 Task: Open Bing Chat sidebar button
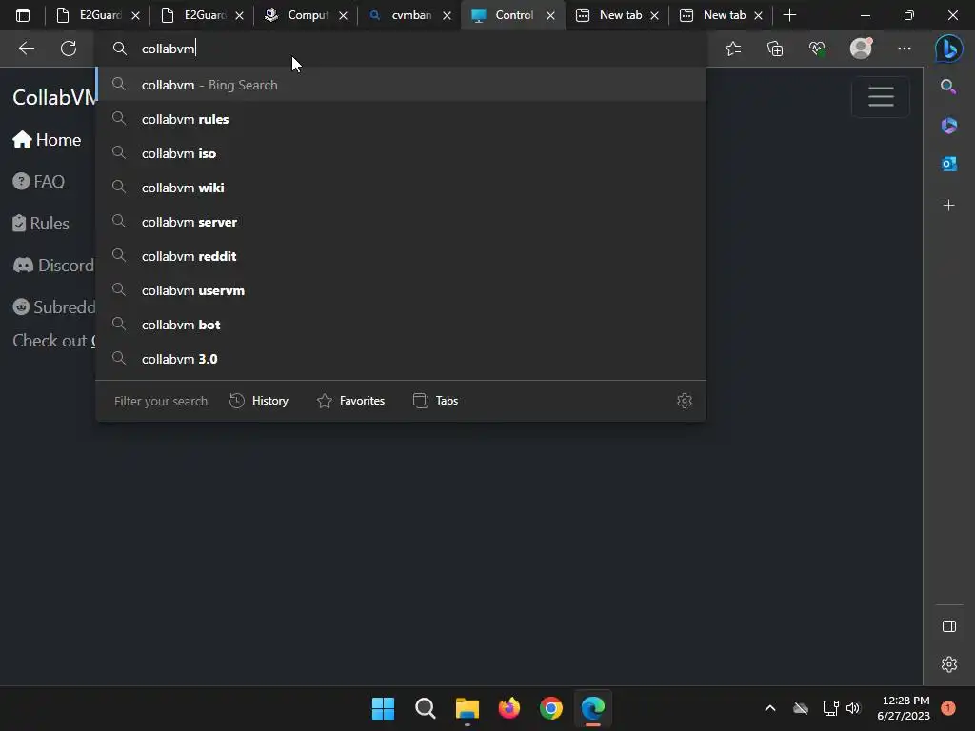(949, 49)
